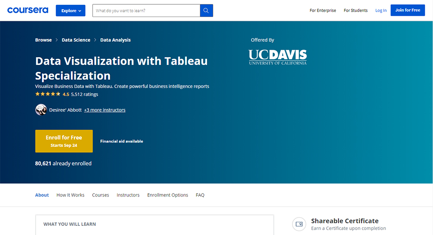Screen dimensions: 433x235
Task: Select the FAQ tab
Action: [200, 195]
